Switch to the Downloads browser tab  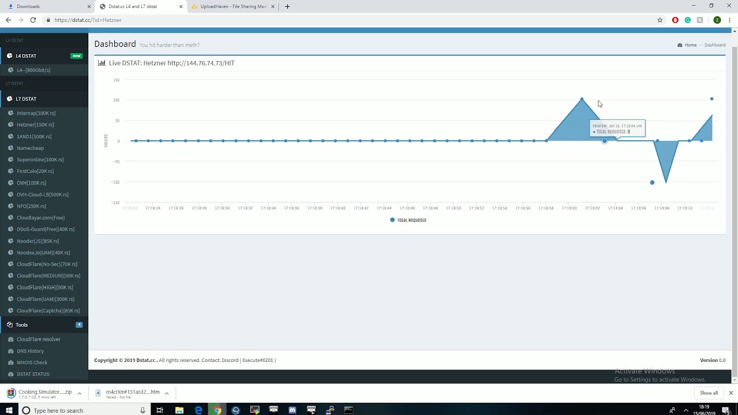pyautogui.click(x=48, y=6)
